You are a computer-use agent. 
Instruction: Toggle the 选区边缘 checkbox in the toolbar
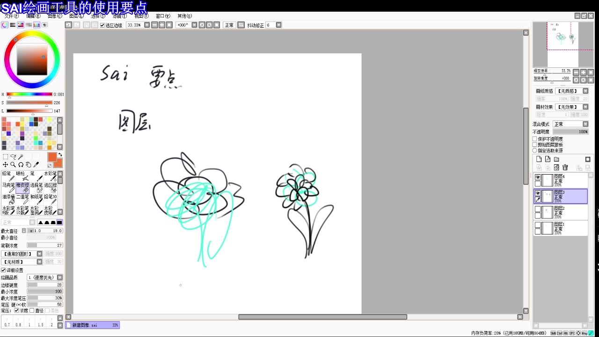tap(102, 25)
